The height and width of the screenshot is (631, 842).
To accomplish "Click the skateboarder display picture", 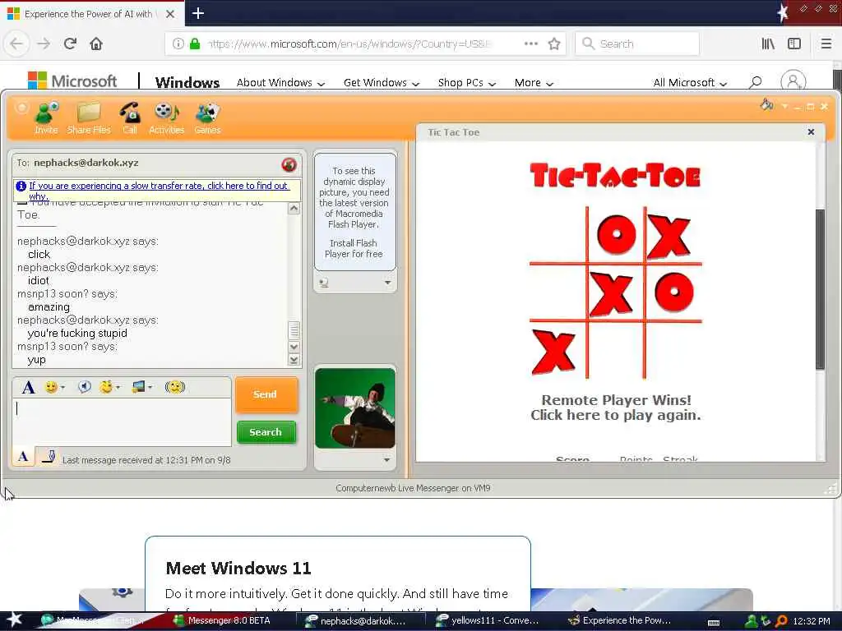I will pos(355,408).
